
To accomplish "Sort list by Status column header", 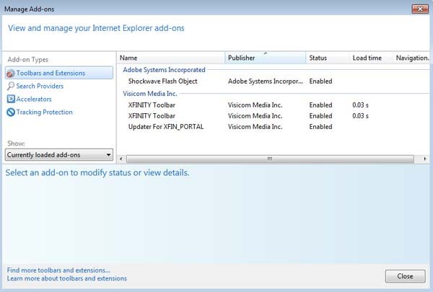I will [x=328, y=58].
